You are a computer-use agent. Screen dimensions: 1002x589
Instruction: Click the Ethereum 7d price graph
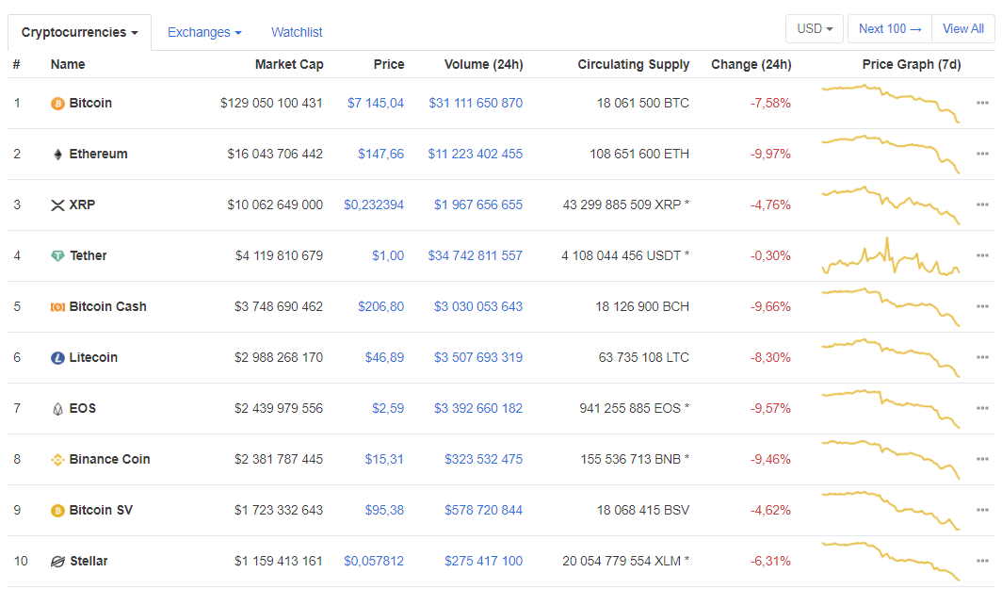[891, 155]
